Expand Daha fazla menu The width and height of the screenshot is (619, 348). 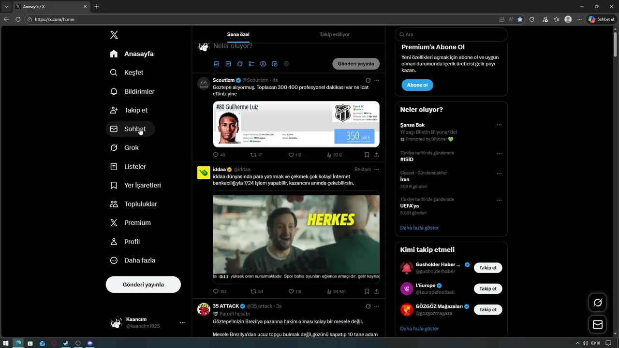coord(133,261)
